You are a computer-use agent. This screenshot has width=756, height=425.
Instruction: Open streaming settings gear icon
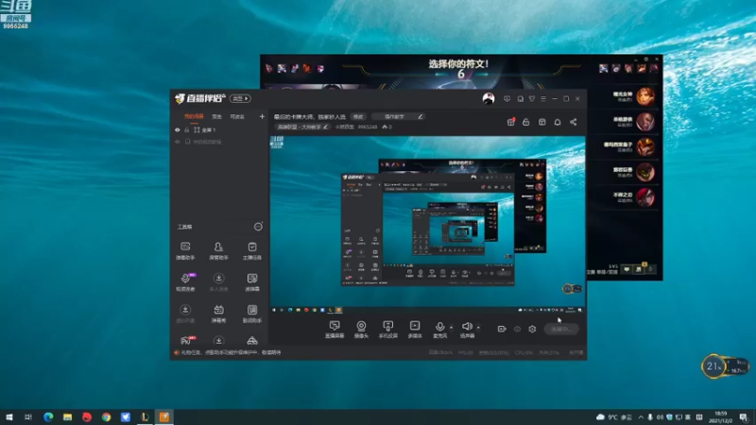point(532,329)
